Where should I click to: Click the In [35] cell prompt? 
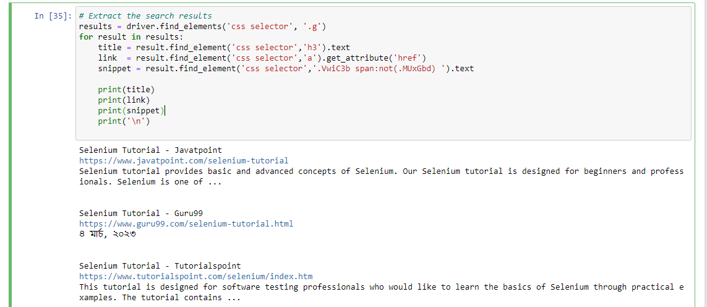[x=53, y=16]
